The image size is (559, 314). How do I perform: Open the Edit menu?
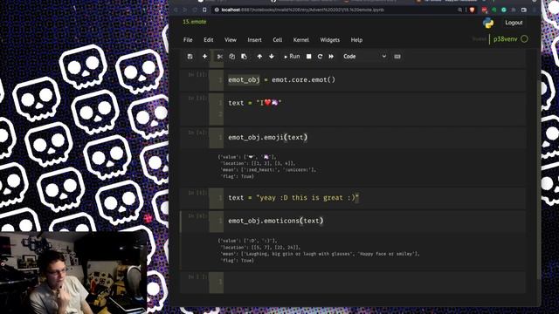pos(209,40)
